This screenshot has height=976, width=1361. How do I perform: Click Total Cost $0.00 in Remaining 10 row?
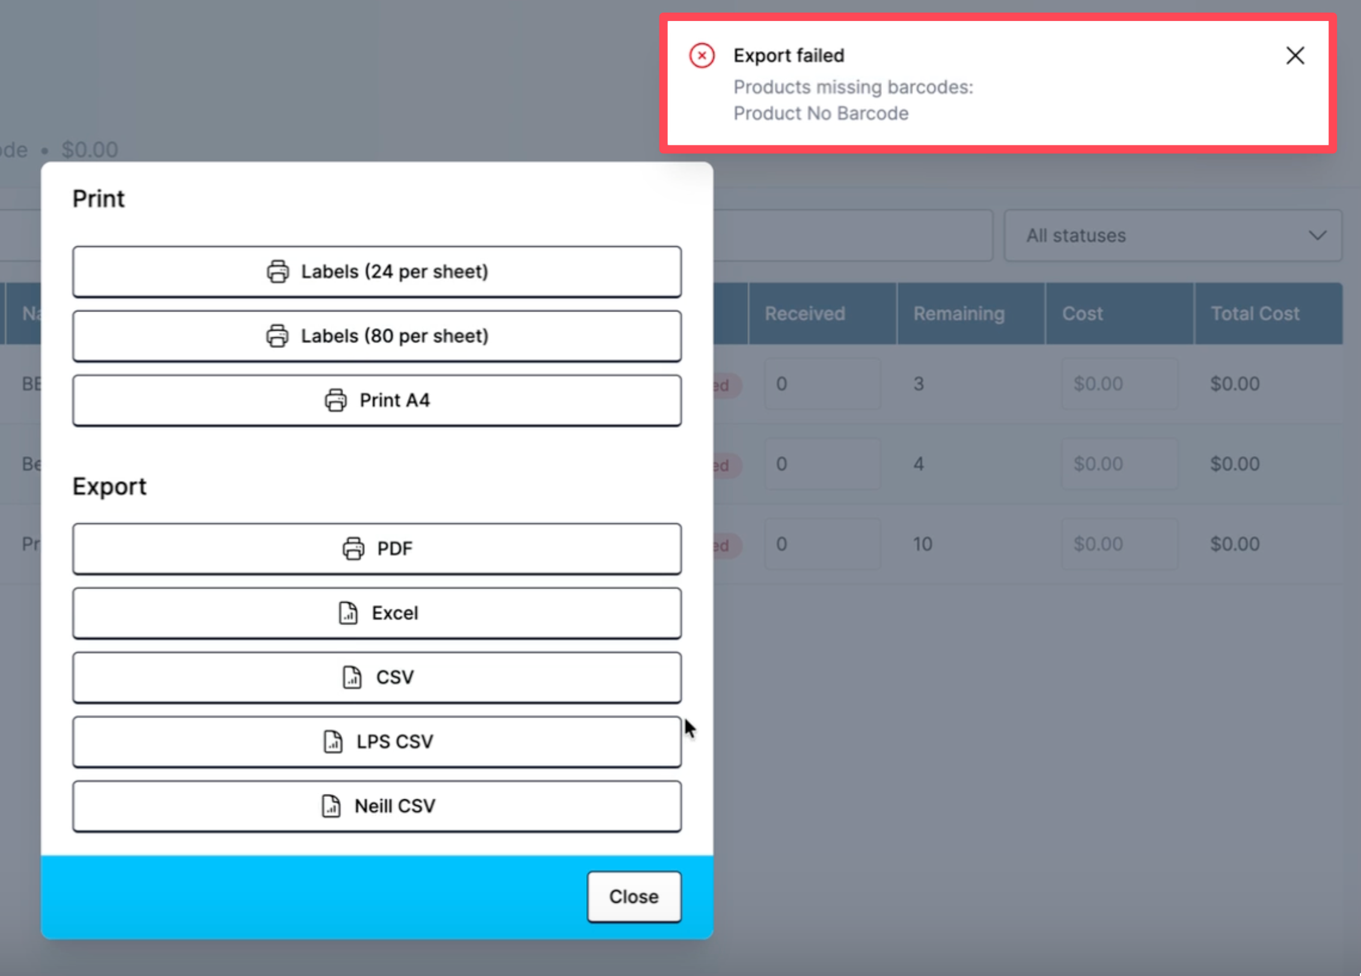(x=1235, y=544)
